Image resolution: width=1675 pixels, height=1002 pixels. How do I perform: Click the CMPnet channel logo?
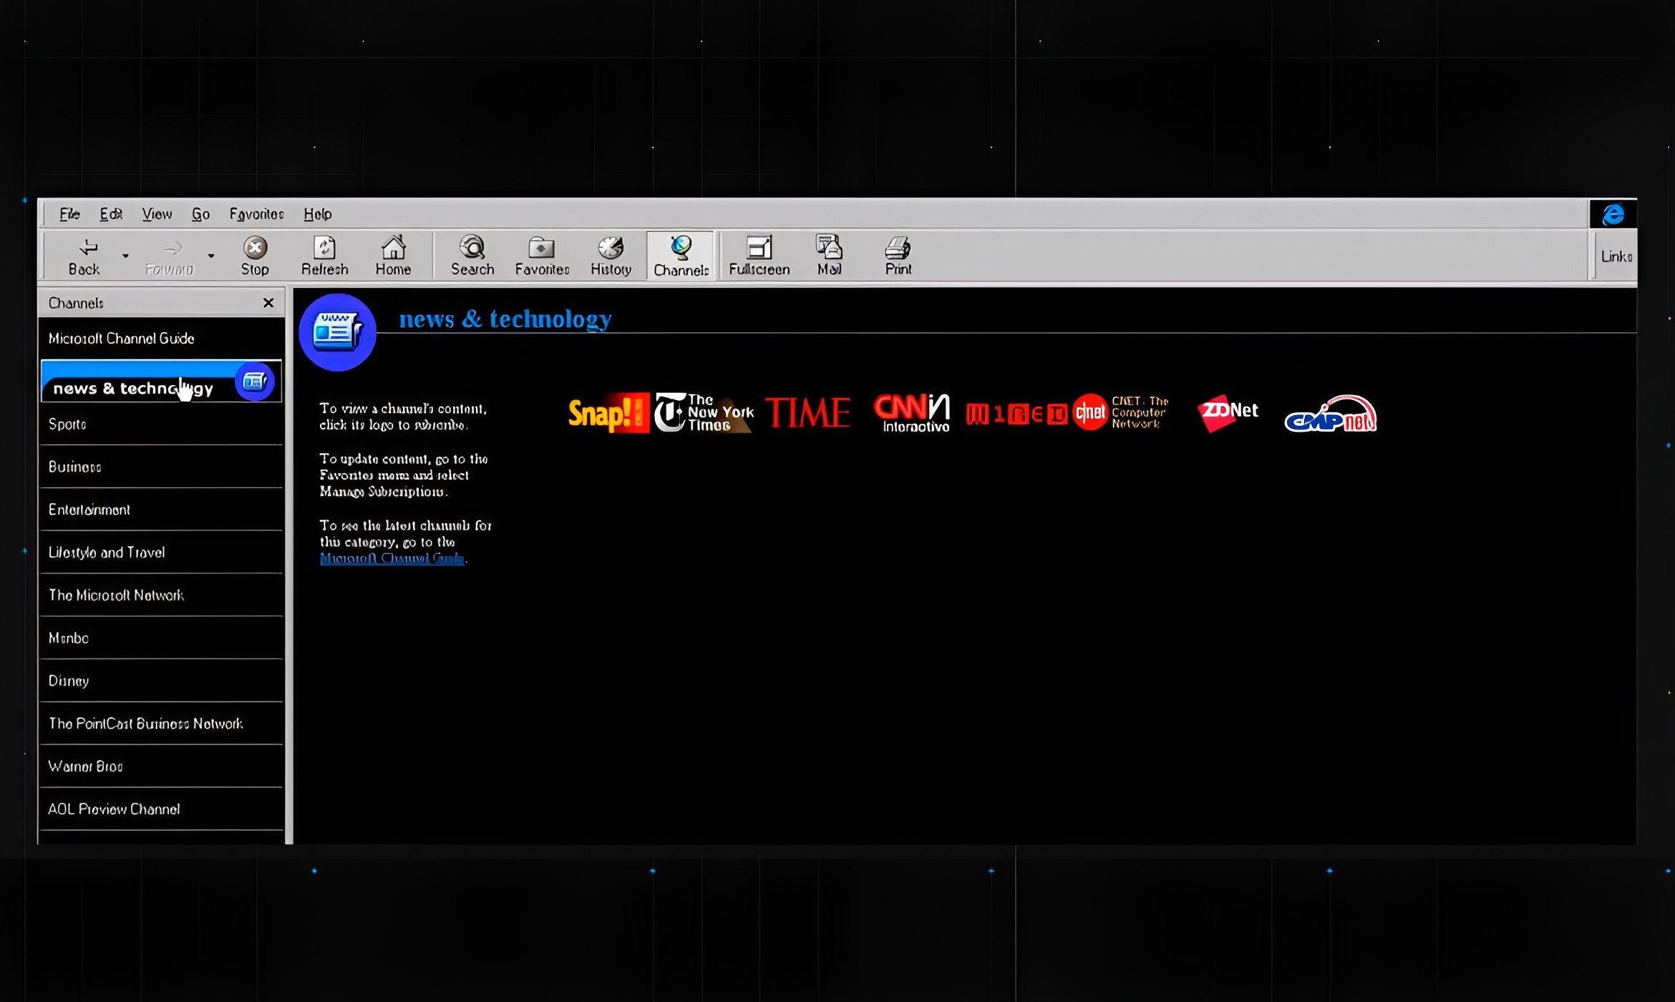tap(1331, 414)
